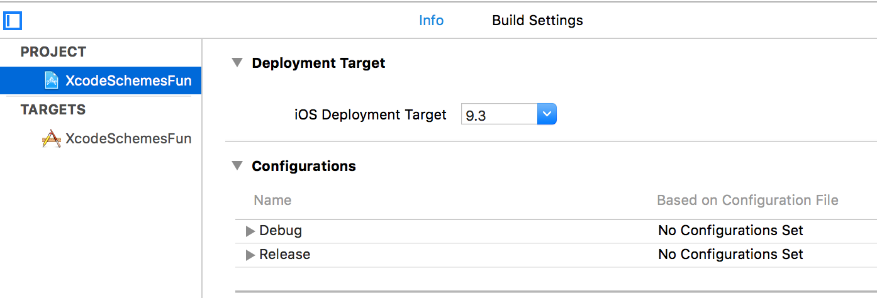877x298 pixels.
Task: Select XcodeSchemesFun name under TARGETS
Action: click(128, 138)
